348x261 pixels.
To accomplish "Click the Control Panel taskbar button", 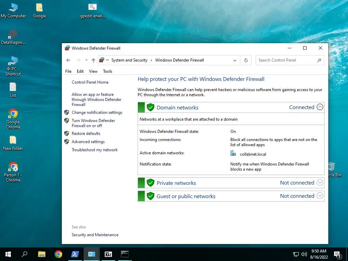I will 92,254.
